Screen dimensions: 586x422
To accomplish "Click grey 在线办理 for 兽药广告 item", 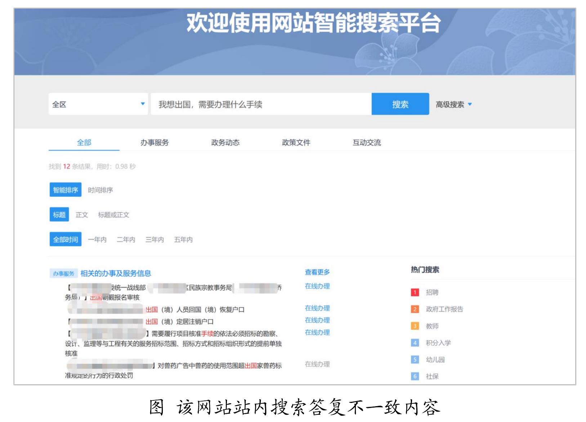I will (317, 364).
